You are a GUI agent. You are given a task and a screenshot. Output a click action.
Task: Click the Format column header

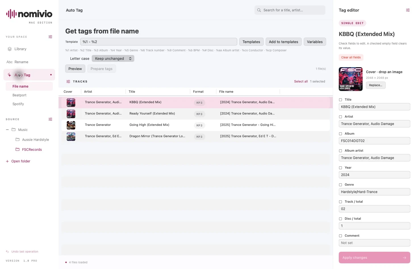point(198,92)
